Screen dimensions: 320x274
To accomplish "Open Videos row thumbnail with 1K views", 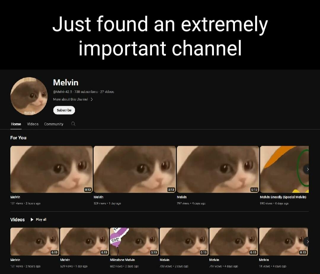I will (x=284, y=241).
